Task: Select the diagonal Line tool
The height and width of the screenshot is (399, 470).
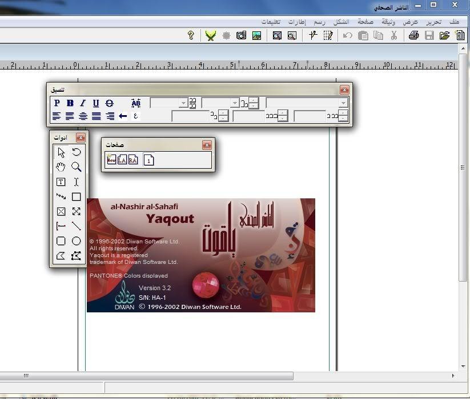Action: (x=76, y=226)
